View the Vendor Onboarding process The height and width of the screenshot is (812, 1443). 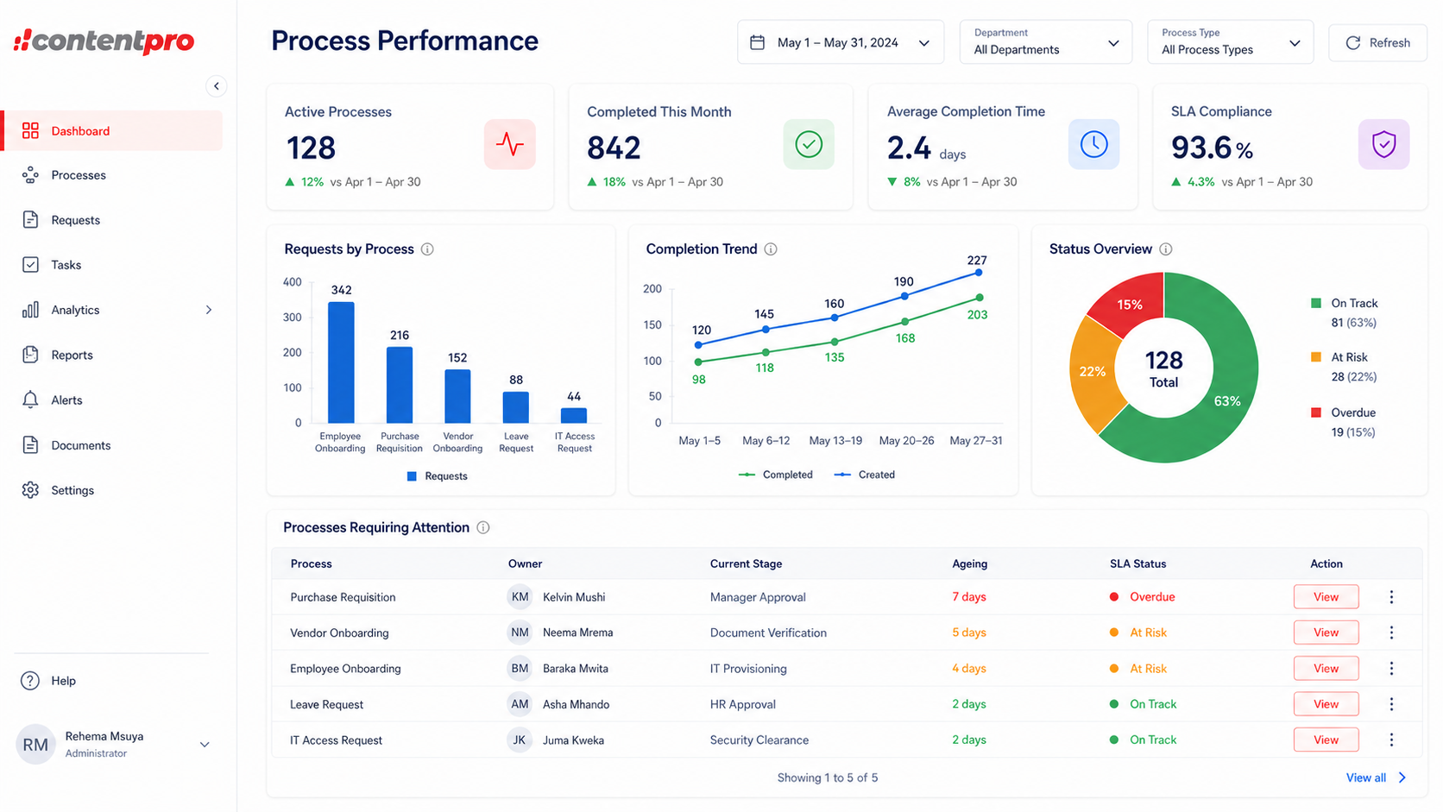1326,633
